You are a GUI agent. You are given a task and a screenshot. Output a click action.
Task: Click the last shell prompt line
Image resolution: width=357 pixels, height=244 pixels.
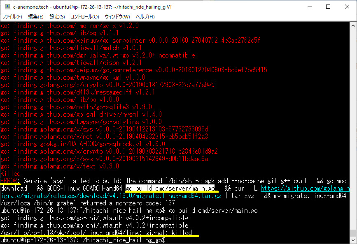point(82,240)
